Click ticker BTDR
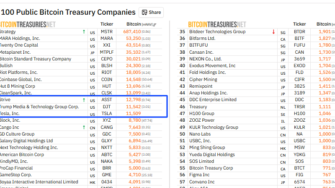The image size is (335, 188). pyautogui.click(x=299, y=32)
